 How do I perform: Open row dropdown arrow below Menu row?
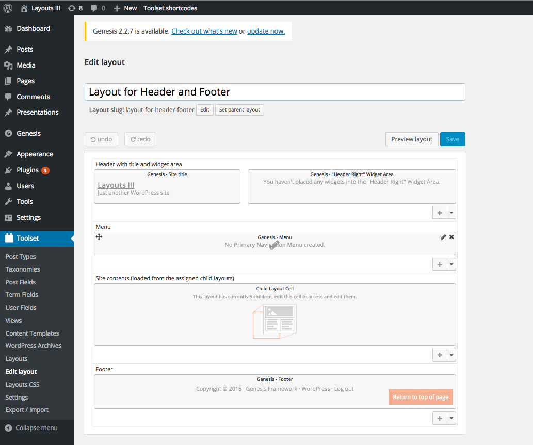tap(451, 264)
